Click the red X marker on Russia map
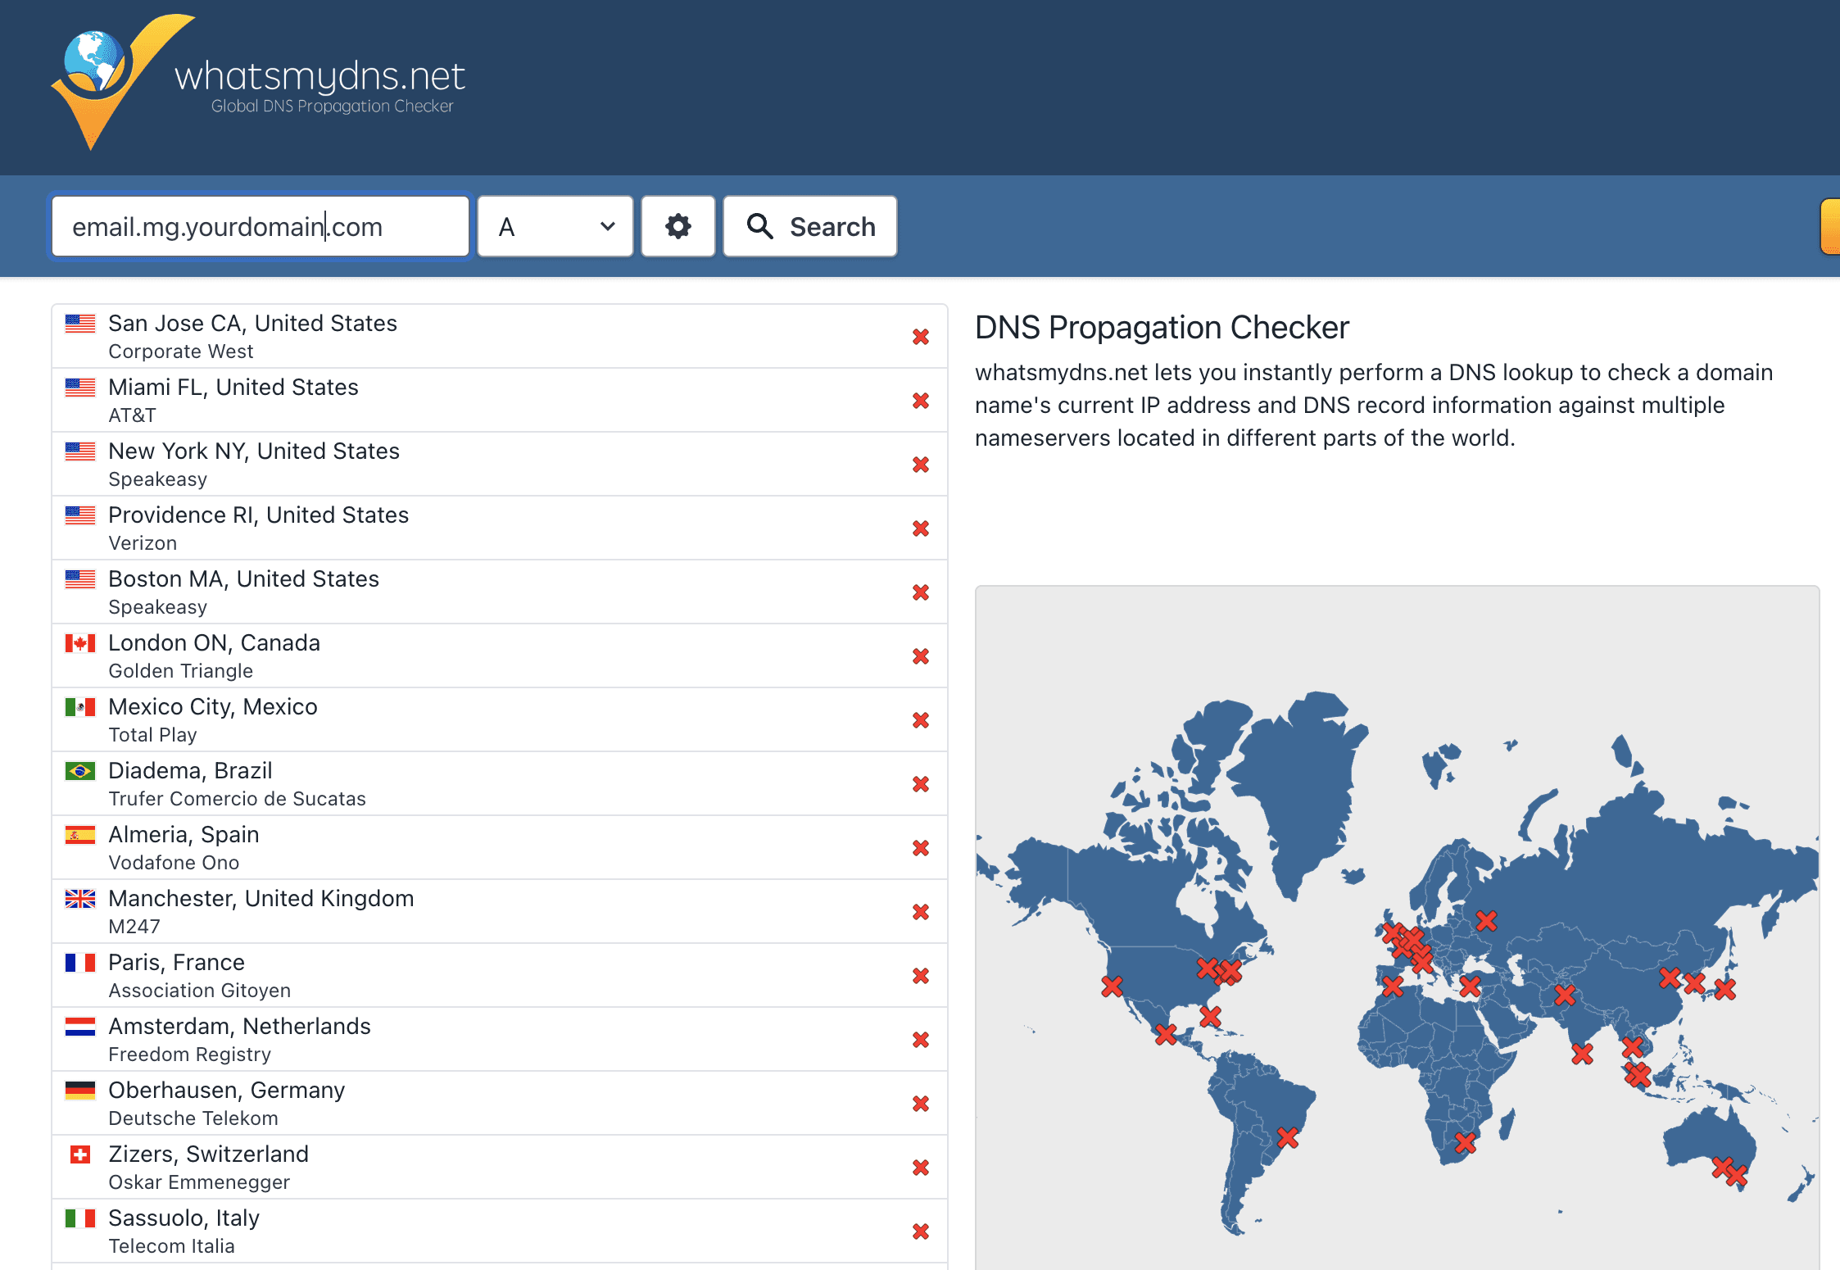1840x1270 pixels. (1486, 921)
